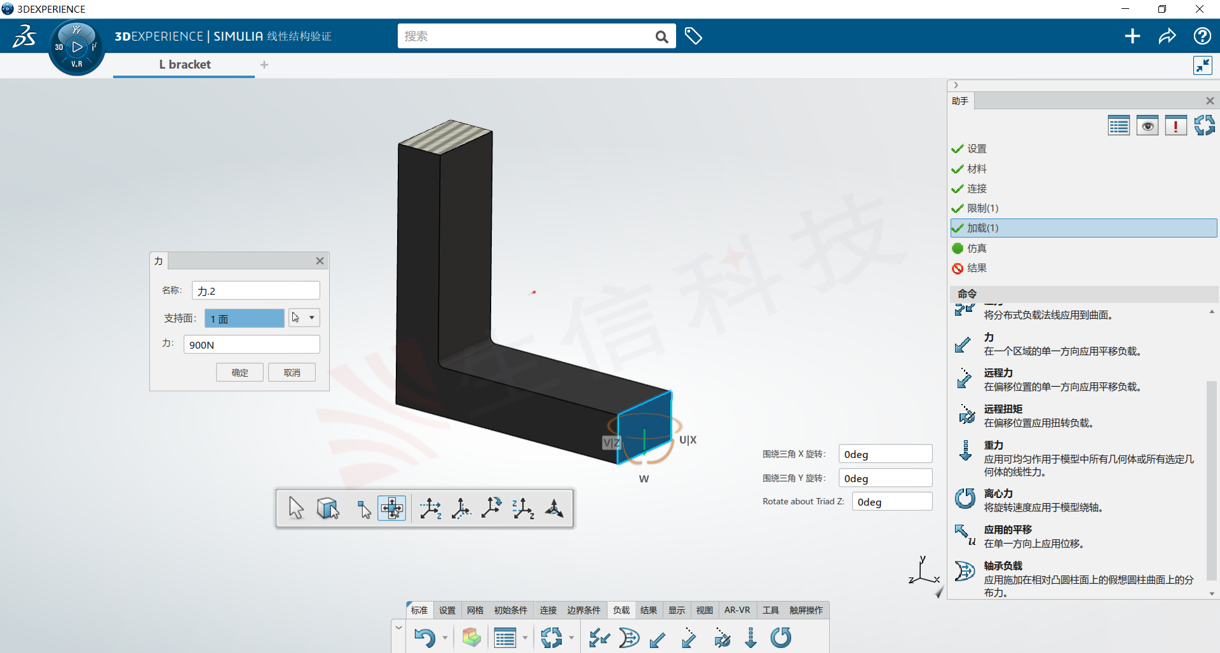Toggle the eye visibility icon in assistant

(1148, 126)
